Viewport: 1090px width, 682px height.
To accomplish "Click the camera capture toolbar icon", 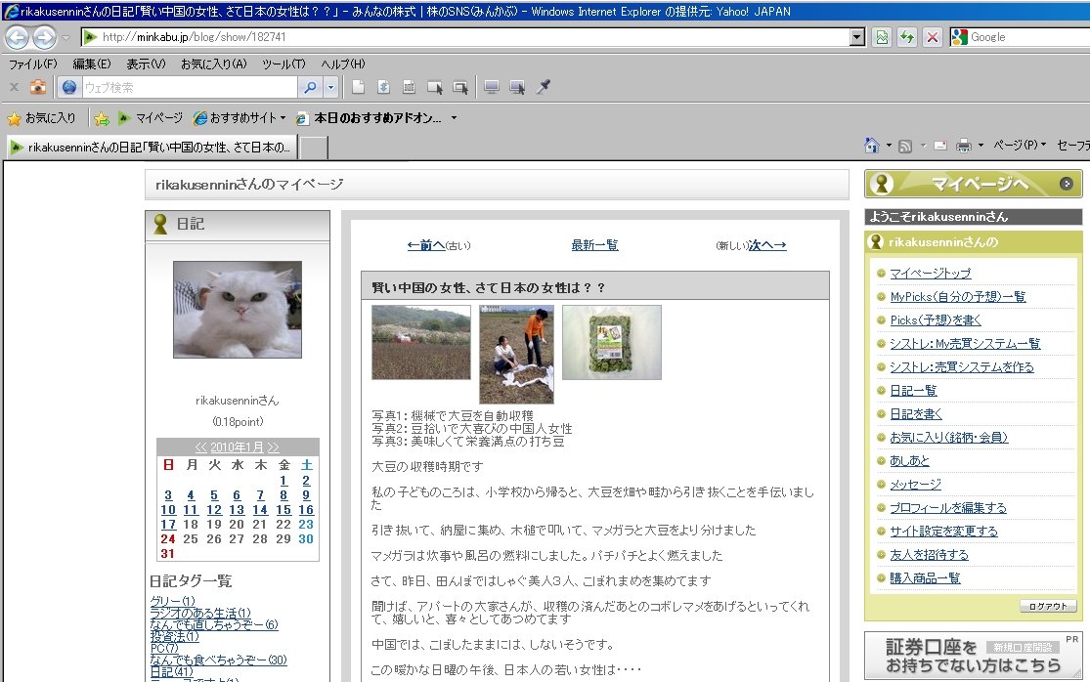I will [38, 88].
